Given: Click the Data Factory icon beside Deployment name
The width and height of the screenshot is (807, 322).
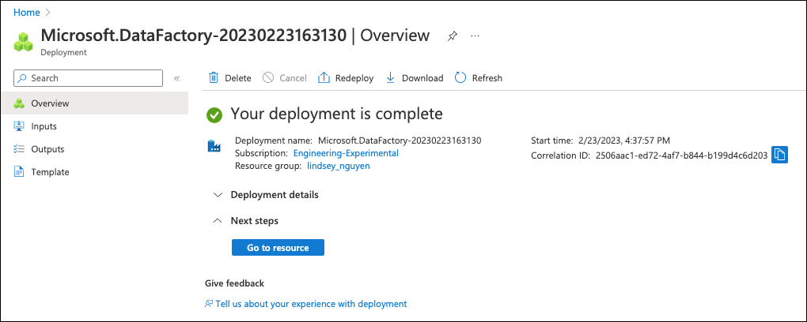Looking at the screenshot, I should tap(214, 146).
